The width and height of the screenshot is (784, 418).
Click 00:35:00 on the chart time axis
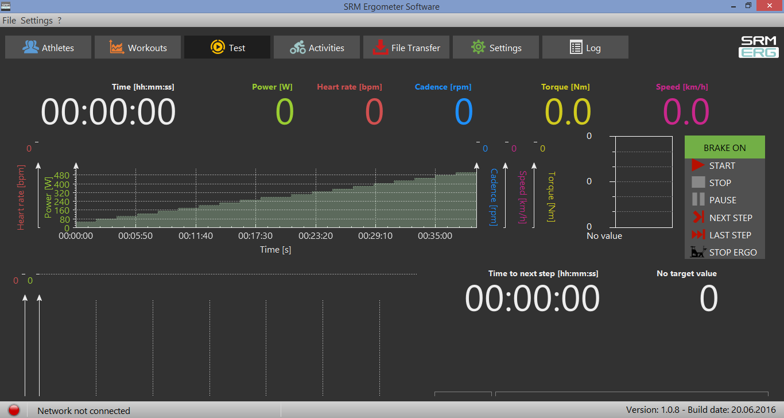(x=435, y=235)
